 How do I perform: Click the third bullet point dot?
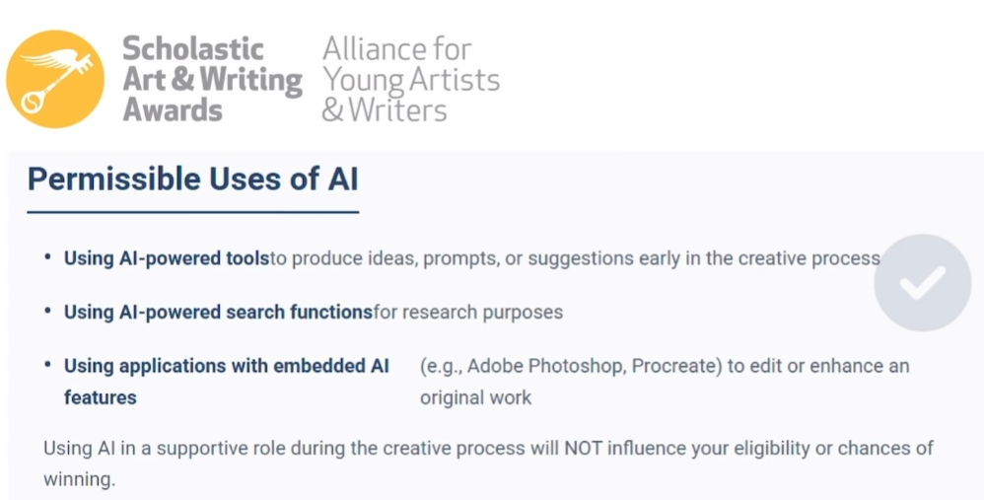(x=48, y=365)
